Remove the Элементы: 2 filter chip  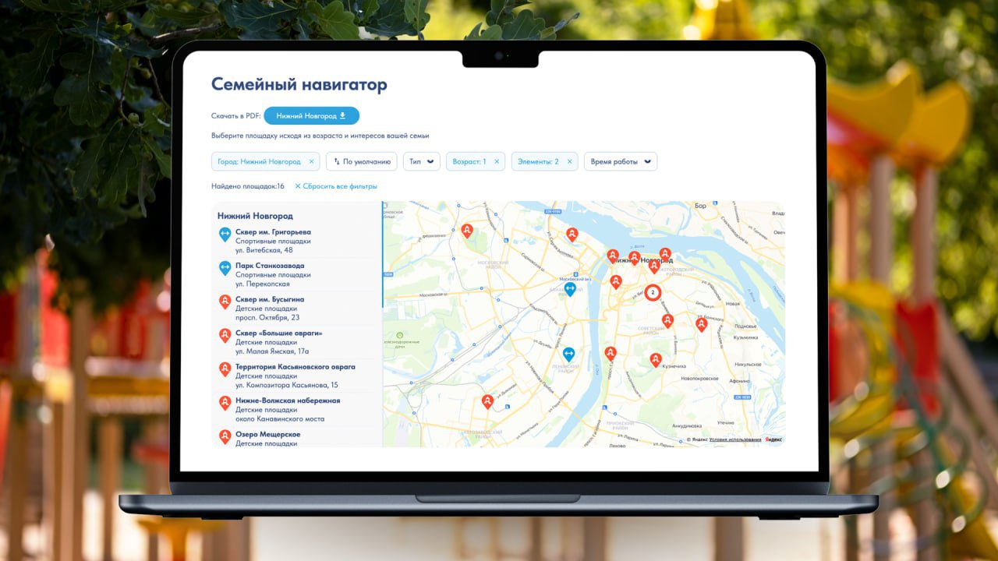(569, 162)
